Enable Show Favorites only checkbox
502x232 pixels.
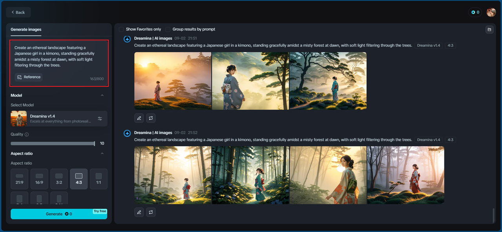tap(121, 29)
